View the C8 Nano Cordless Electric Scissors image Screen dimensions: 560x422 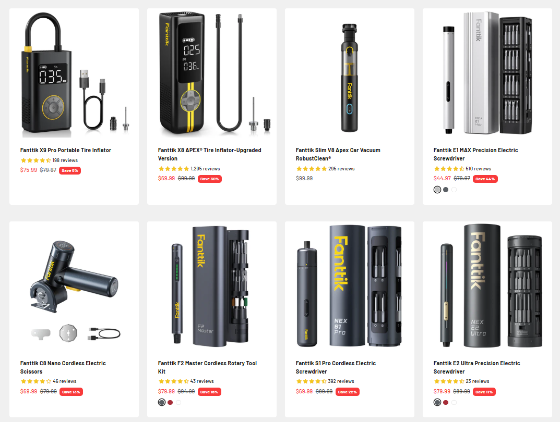click(x=74, y=287)
